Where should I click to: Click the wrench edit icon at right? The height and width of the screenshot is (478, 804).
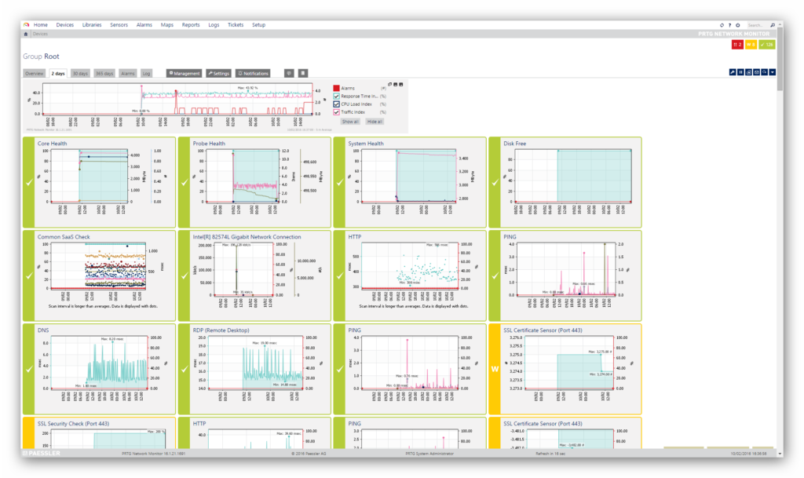(732, 73)
